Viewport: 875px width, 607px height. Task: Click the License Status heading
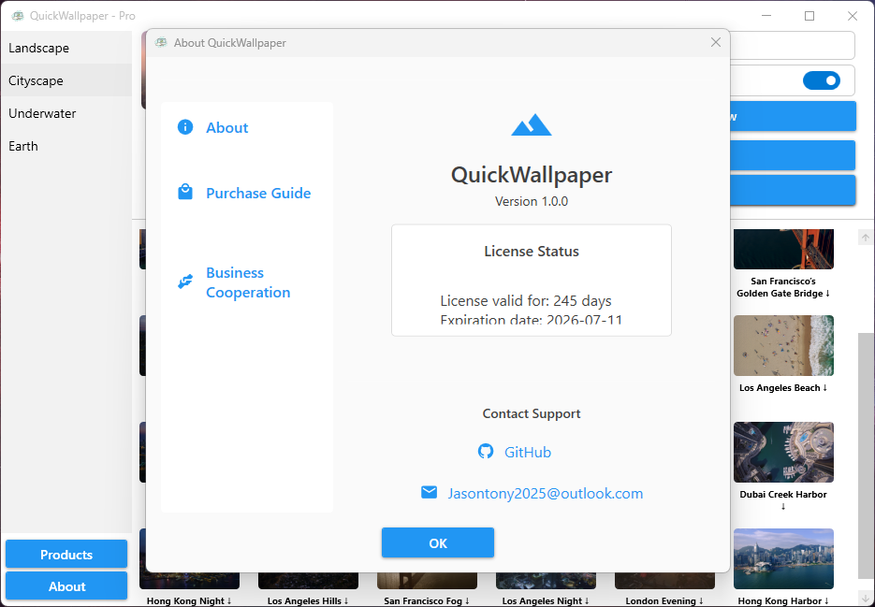coord(532,252)
